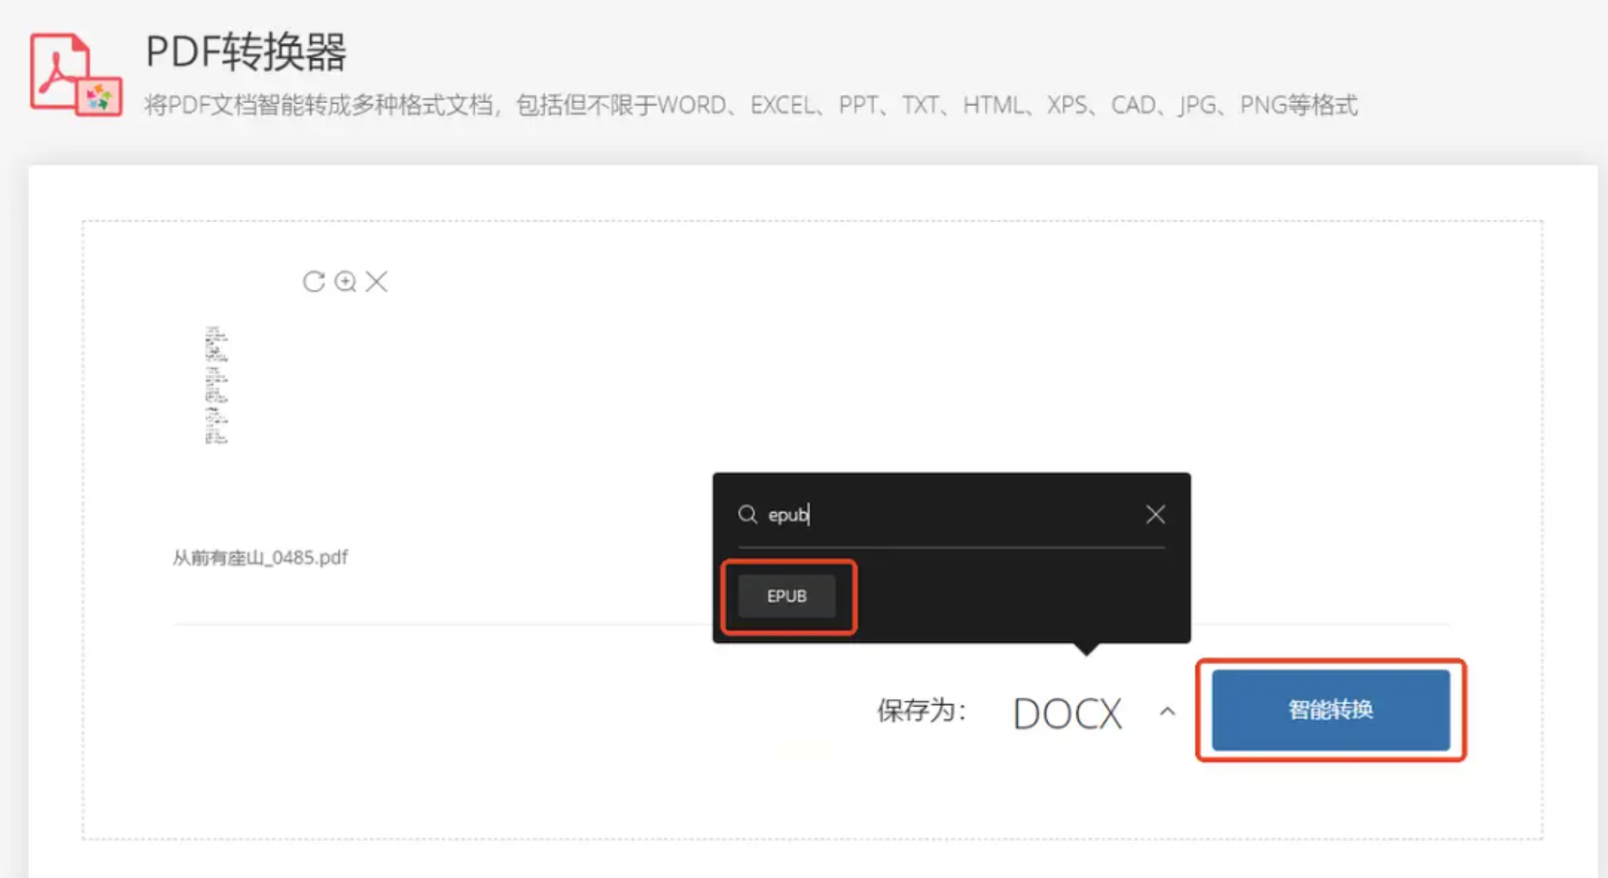Click the red PDF document logo
This screenshot has height=878, width=1608.
pos(75,74)
